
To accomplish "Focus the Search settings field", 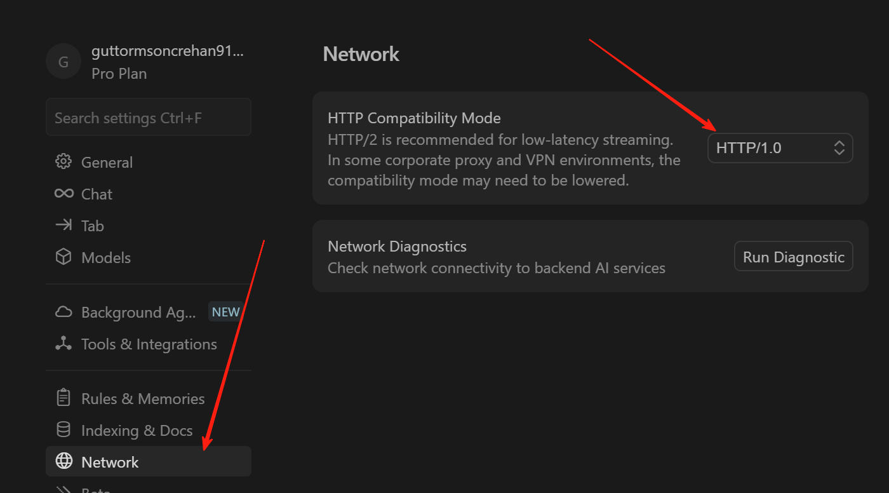I will pos(149,118).
